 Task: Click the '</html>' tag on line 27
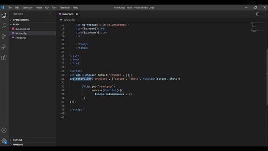75,63
